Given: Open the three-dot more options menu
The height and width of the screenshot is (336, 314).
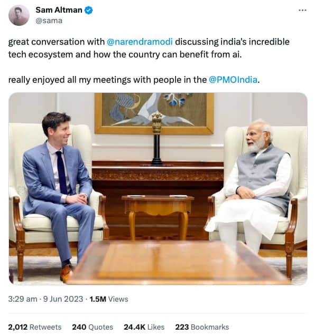Looking at the screenshot, I should [302, 10].
